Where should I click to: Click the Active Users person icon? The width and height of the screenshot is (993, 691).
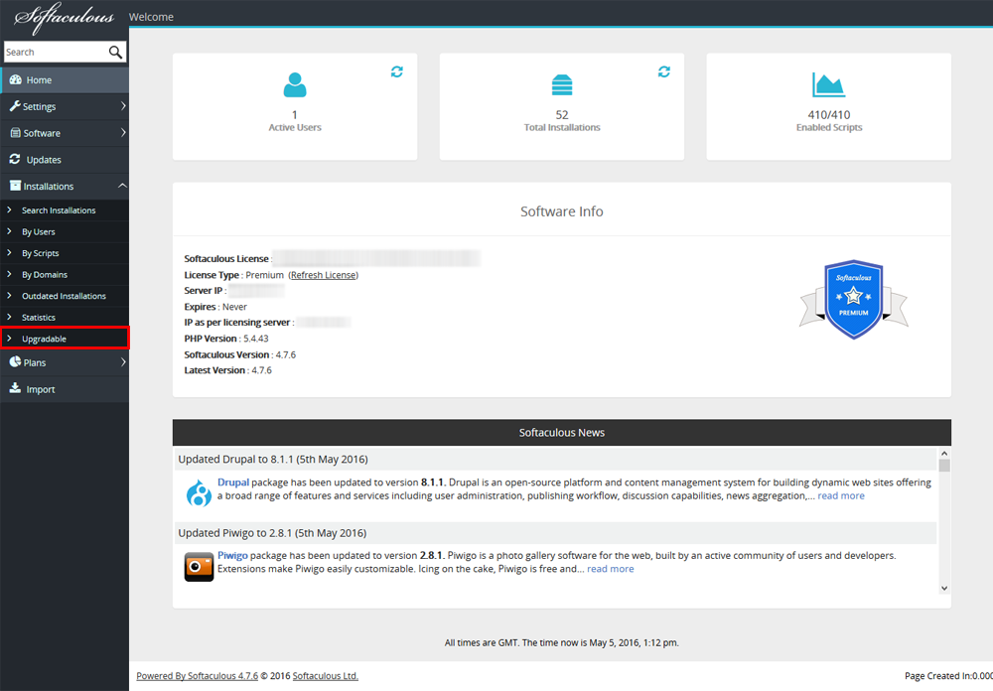295,84
